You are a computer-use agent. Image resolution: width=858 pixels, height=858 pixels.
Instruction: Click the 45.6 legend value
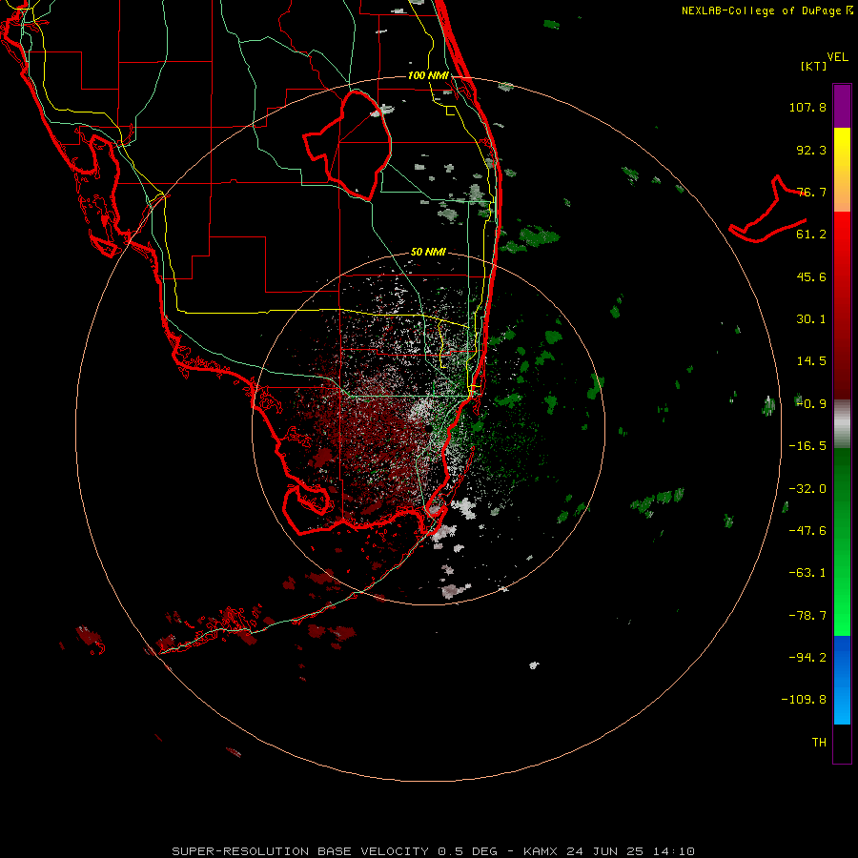811,276
